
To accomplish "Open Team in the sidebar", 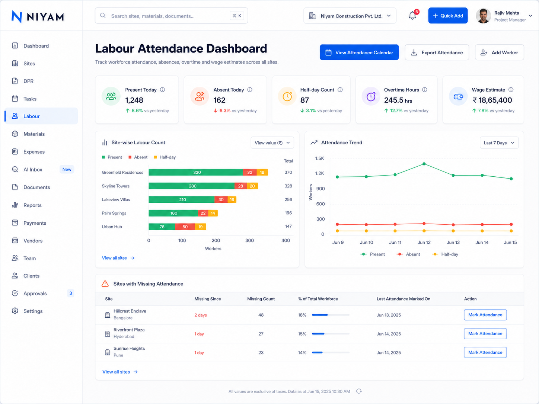I will (x=41, y=258).
